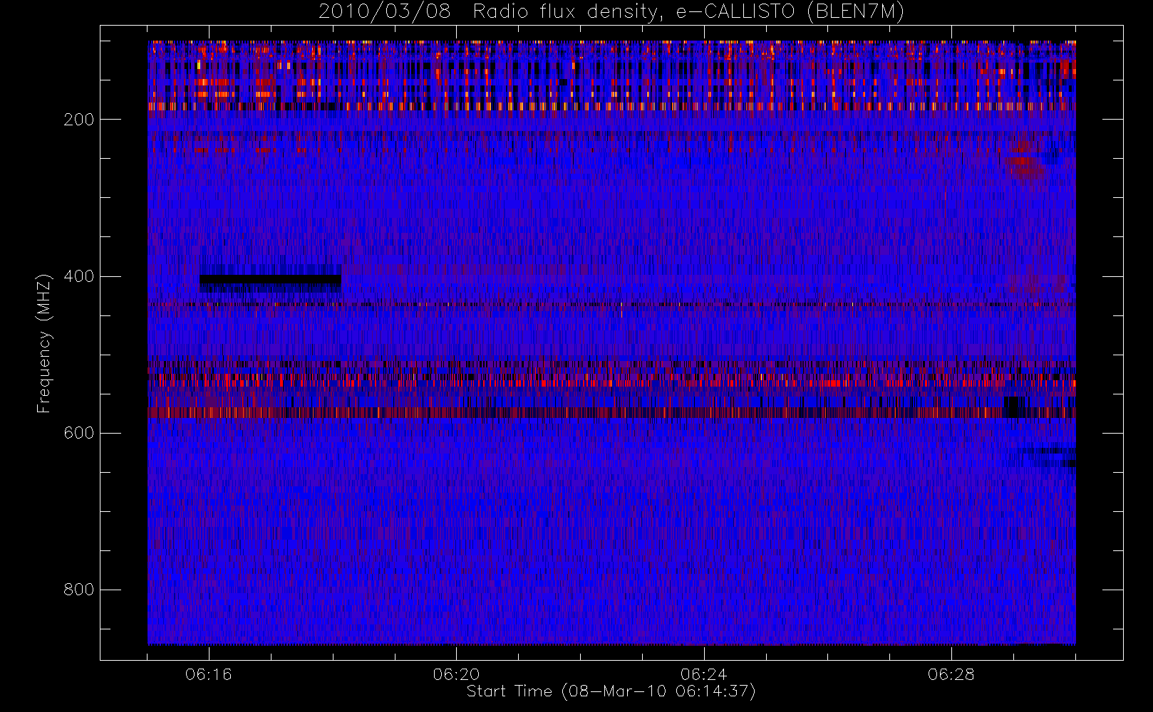Click the black data-gap bar near 400 MHz
This screenshot has width=1153, height=712.
click(x=270, y=280)
